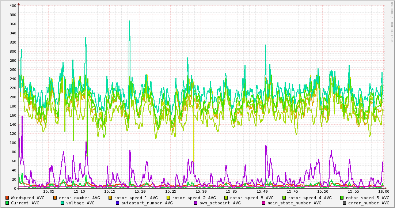Click the red Windspeed AVG legend swatch
Screen dimensions: 395x208
(x=7, y=198)
